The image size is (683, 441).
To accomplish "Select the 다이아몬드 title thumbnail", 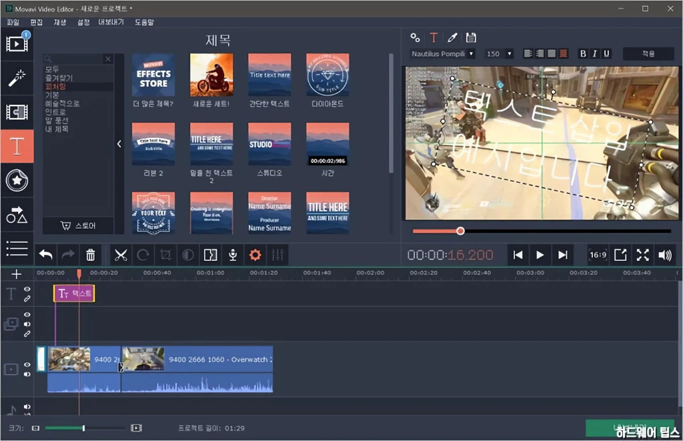I will [x=327, y=75].
